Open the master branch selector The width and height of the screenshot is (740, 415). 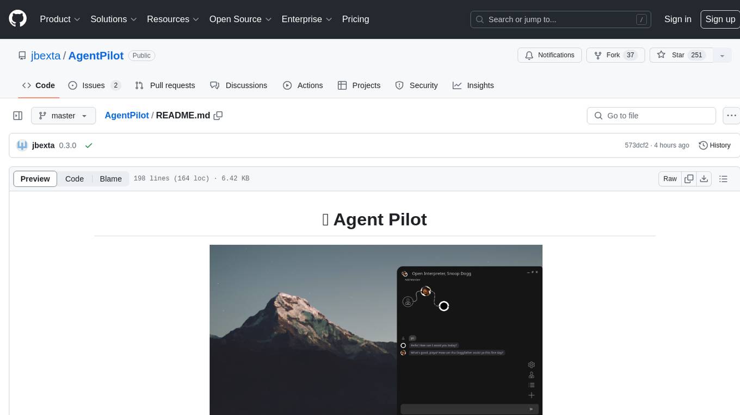click(64, 116)
